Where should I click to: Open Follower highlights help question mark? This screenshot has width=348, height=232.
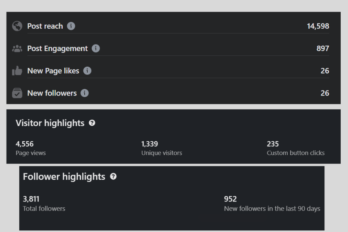pos(113,177)
